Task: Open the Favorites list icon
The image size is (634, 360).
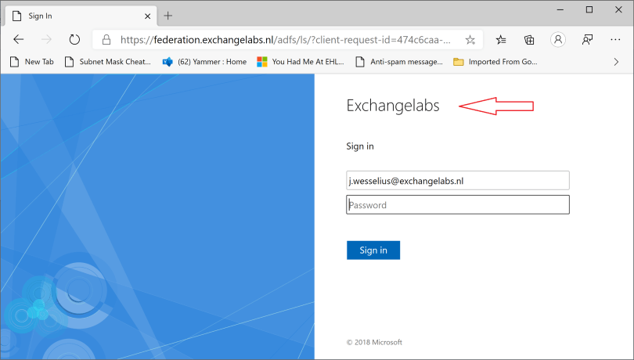Action: pos(501,39)
